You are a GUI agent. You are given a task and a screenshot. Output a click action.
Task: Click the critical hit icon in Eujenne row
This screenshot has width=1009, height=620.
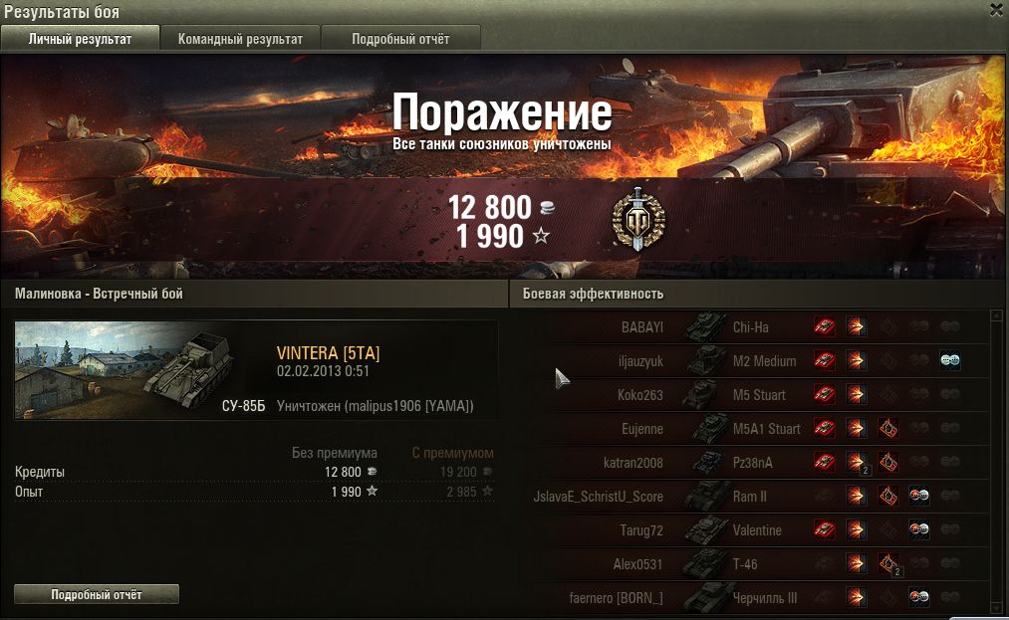(x=888, y=428)
